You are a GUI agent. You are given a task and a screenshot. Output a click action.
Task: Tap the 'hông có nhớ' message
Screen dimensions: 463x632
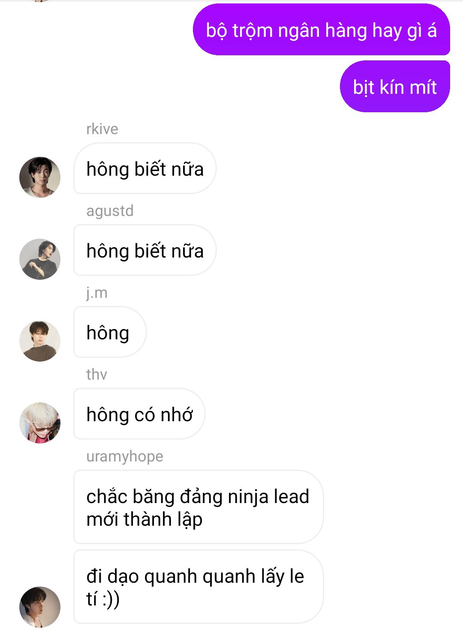(139, 414)
